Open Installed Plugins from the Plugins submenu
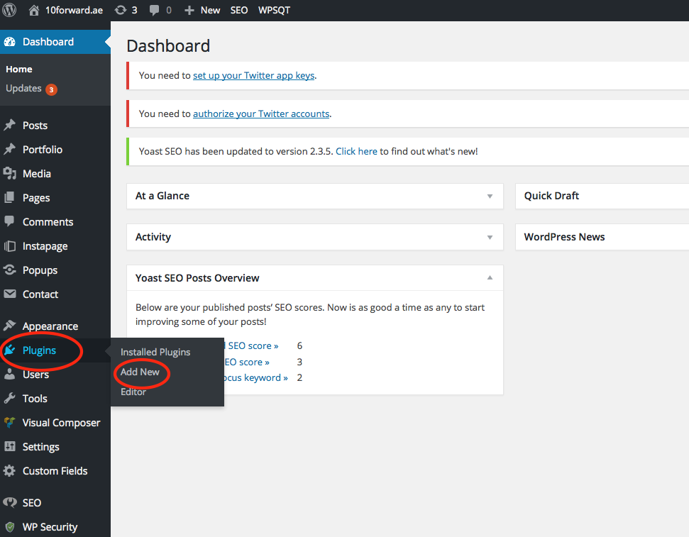This screenshot has width=689, height=537. tap(155, 352)
